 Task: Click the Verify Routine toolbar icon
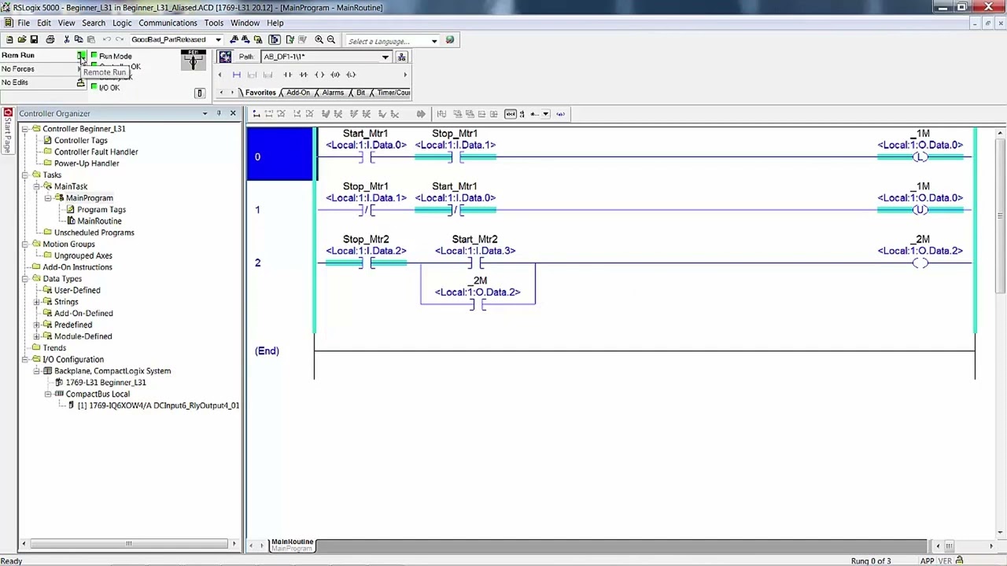coord(290,40)
